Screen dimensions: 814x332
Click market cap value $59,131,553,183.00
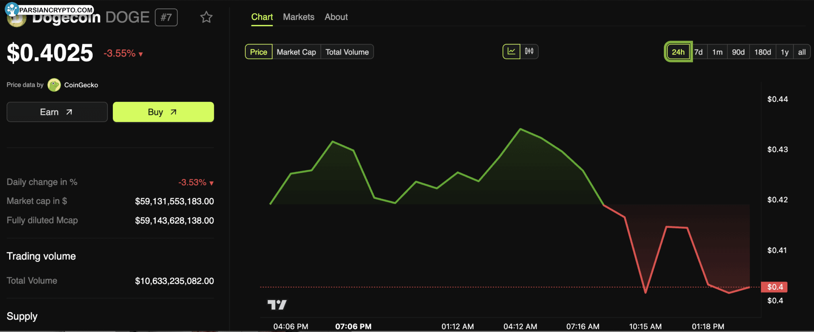174,201
